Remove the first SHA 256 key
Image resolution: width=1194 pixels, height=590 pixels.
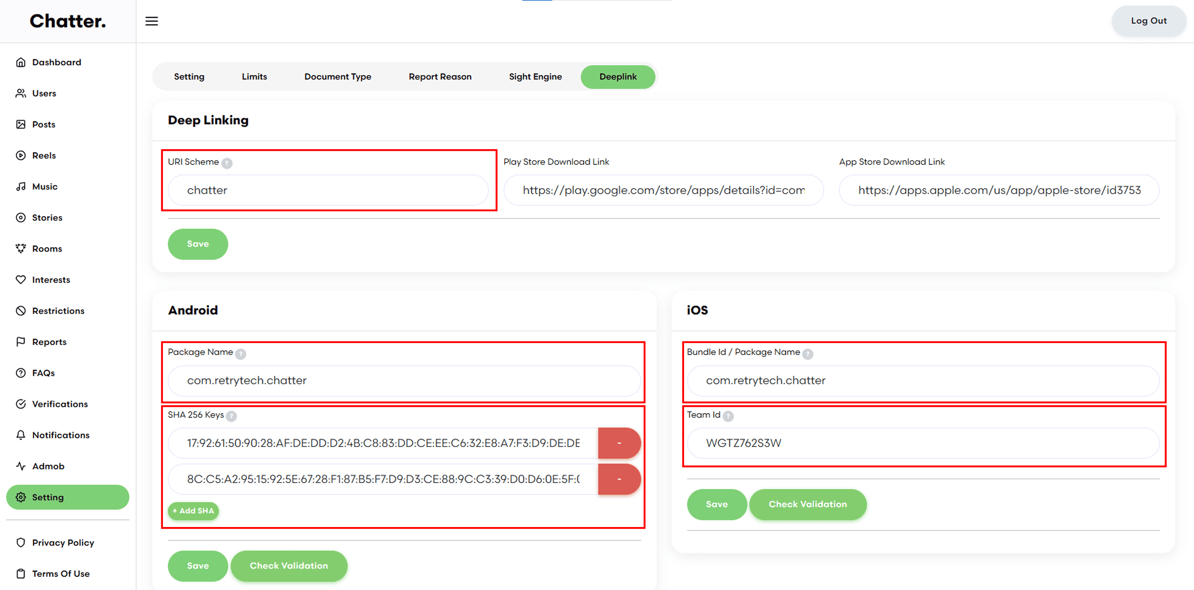tap(619, 443)
